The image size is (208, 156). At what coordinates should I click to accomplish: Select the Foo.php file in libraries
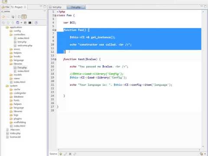click(x=20, y=68)
